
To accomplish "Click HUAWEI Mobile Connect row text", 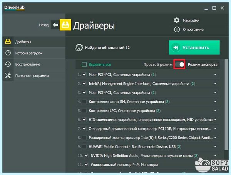I will coord(135,147).
